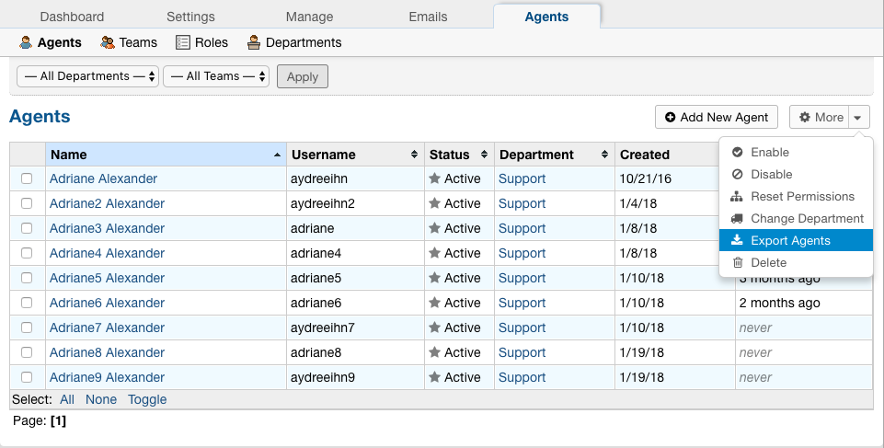Check the box for Adriane4 Alexander
The image size is (884, 448).
click(27, 253)
